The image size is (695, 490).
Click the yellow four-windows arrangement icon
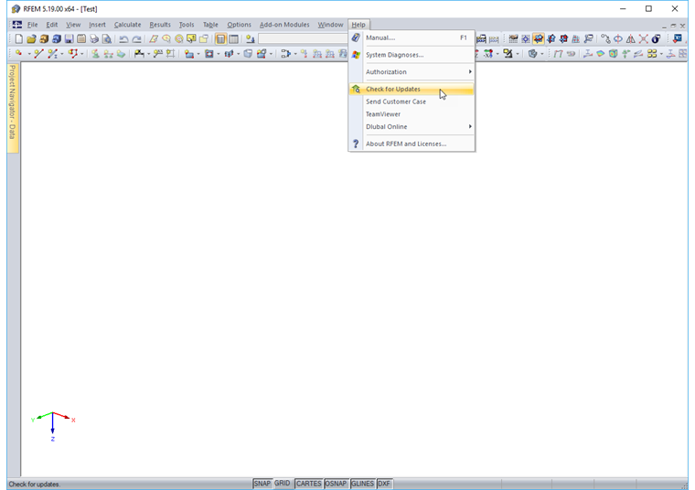point(651,54)
